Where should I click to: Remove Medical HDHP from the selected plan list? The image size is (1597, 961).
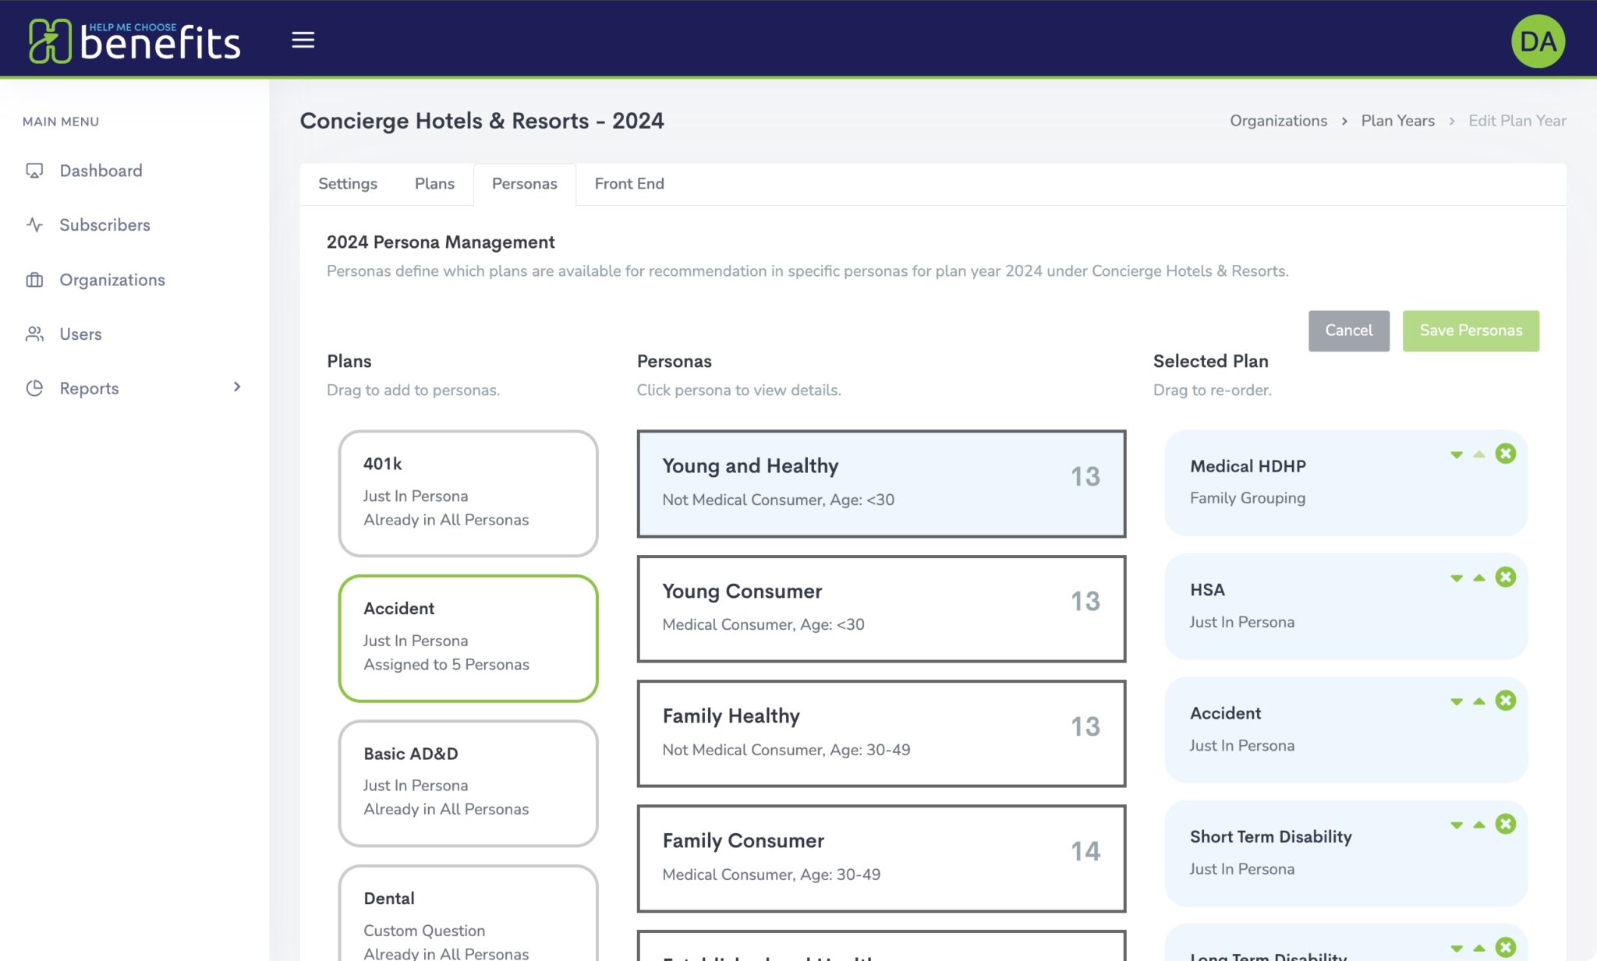(x=1506, y=453)
